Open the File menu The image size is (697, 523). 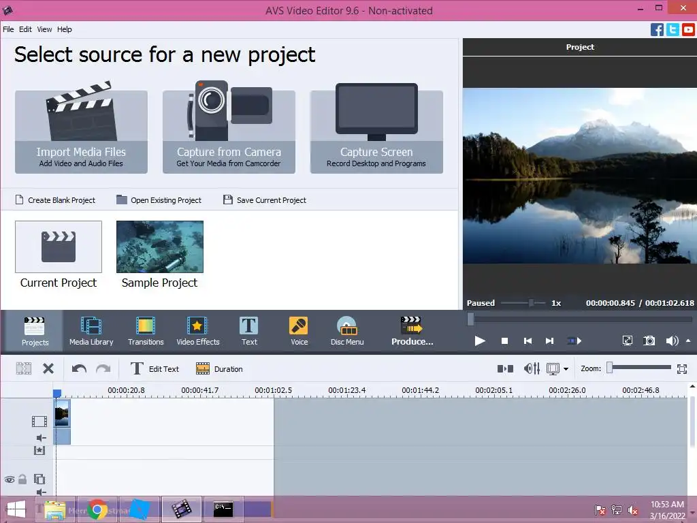[8, 29]
